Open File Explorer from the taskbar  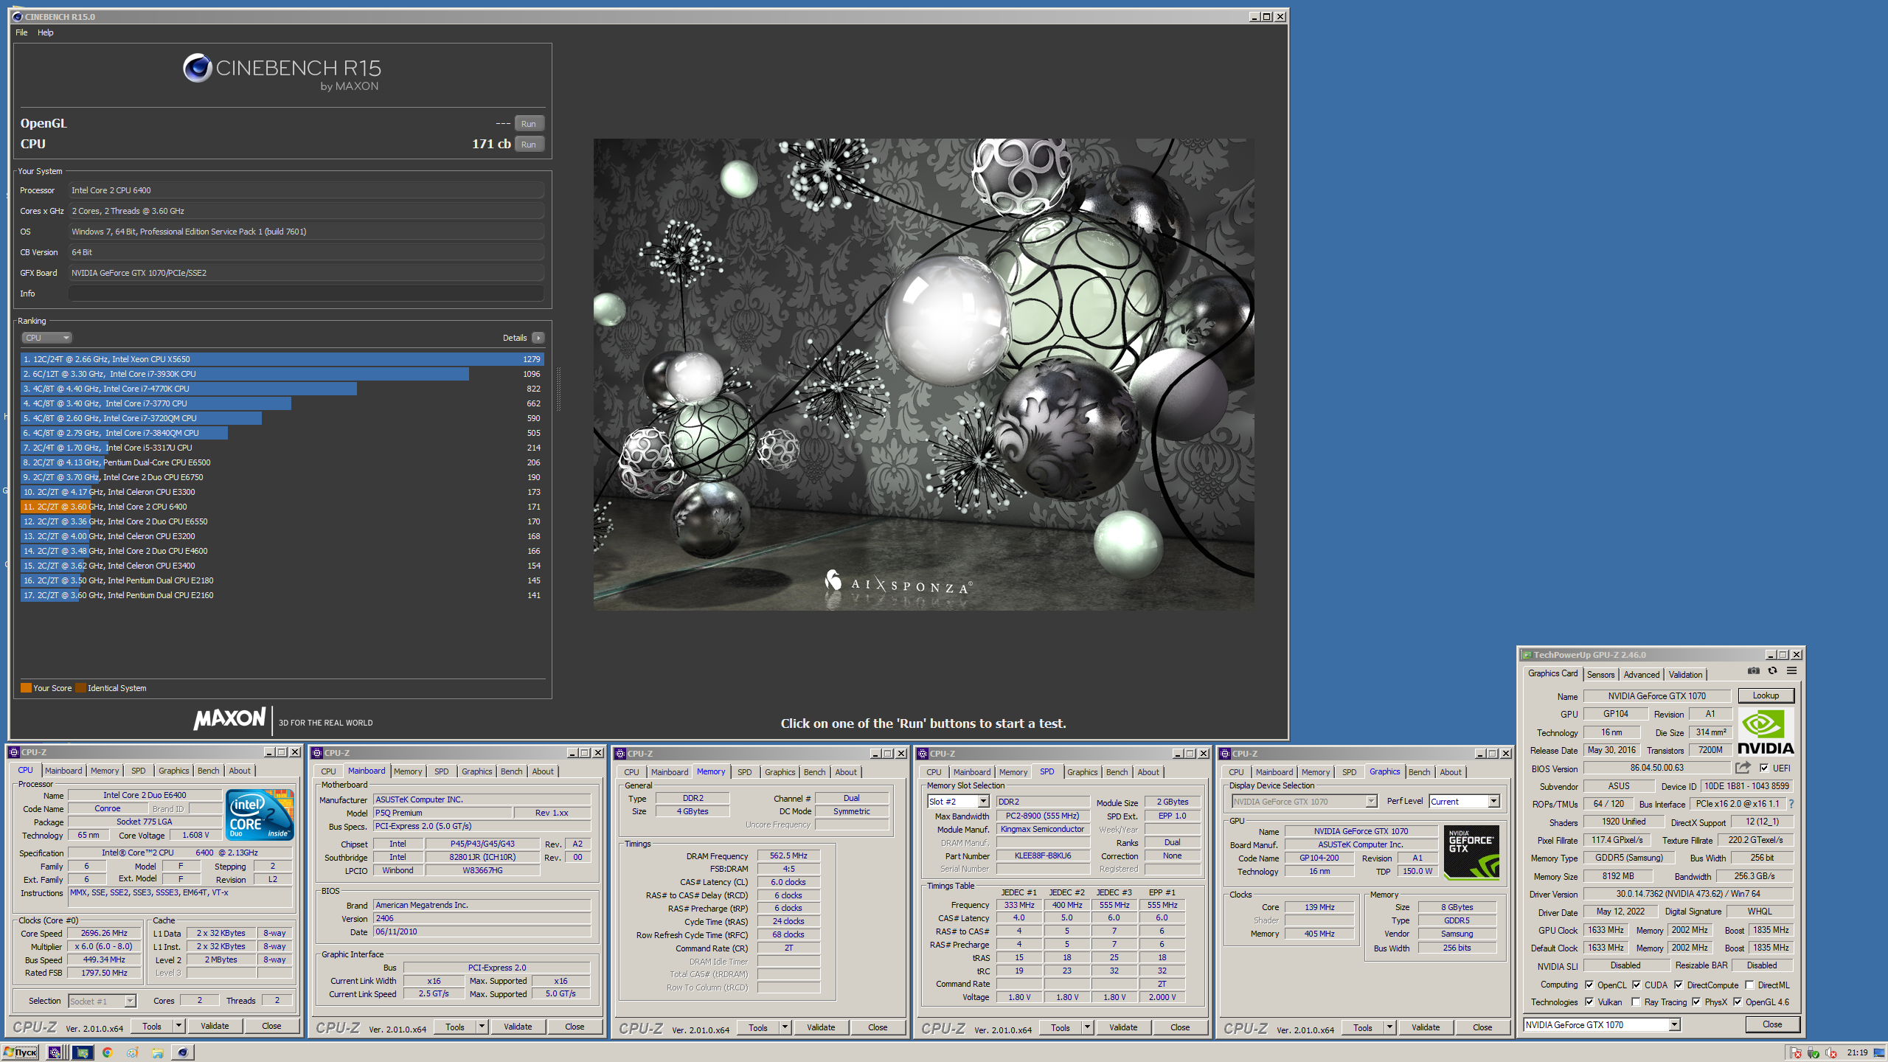(158, 1052)
